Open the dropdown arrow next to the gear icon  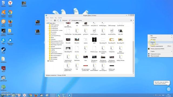point(57,20)
